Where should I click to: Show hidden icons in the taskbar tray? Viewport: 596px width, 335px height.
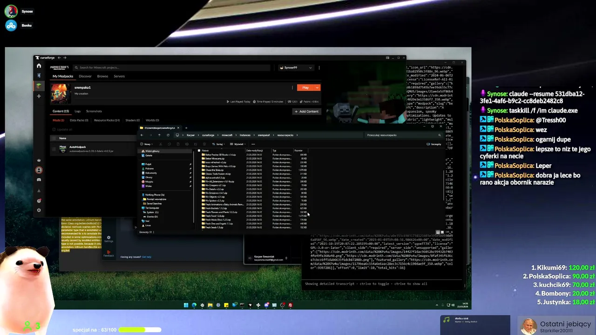coord(437,305)
